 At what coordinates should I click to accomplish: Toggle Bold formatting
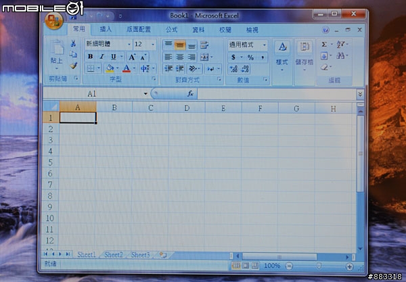click(91, 56)
